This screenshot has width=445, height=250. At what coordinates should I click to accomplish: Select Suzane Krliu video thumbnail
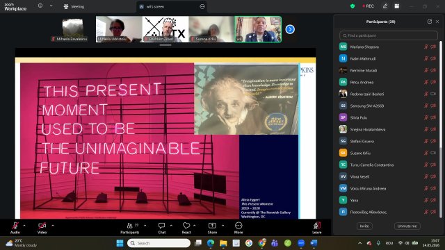pos(211,29)
